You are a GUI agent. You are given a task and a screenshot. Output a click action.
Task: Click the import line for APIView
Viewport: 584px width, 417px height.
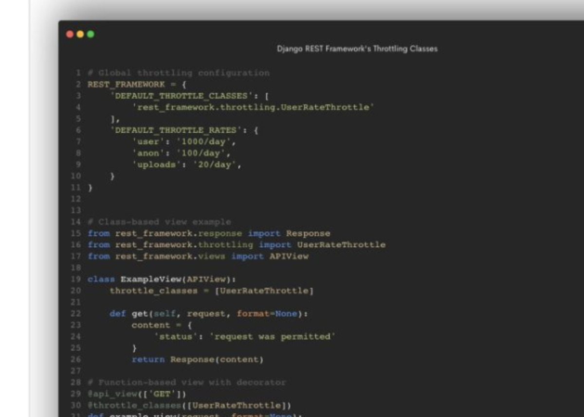coord(198,256)
